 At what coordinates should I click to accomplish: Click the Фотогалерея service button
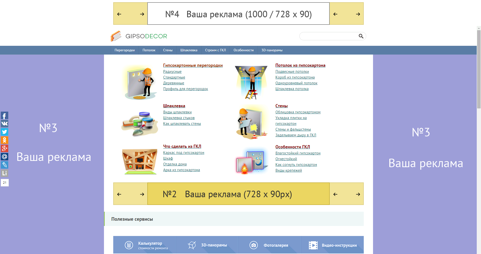click(269, 245)
